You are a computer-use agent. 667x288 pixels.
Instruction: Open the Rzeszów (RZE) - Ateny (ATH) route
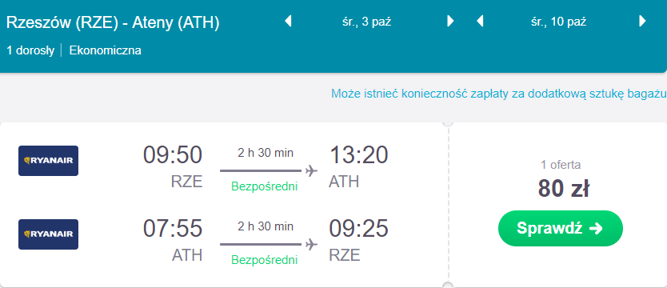(x=113, y=23)
